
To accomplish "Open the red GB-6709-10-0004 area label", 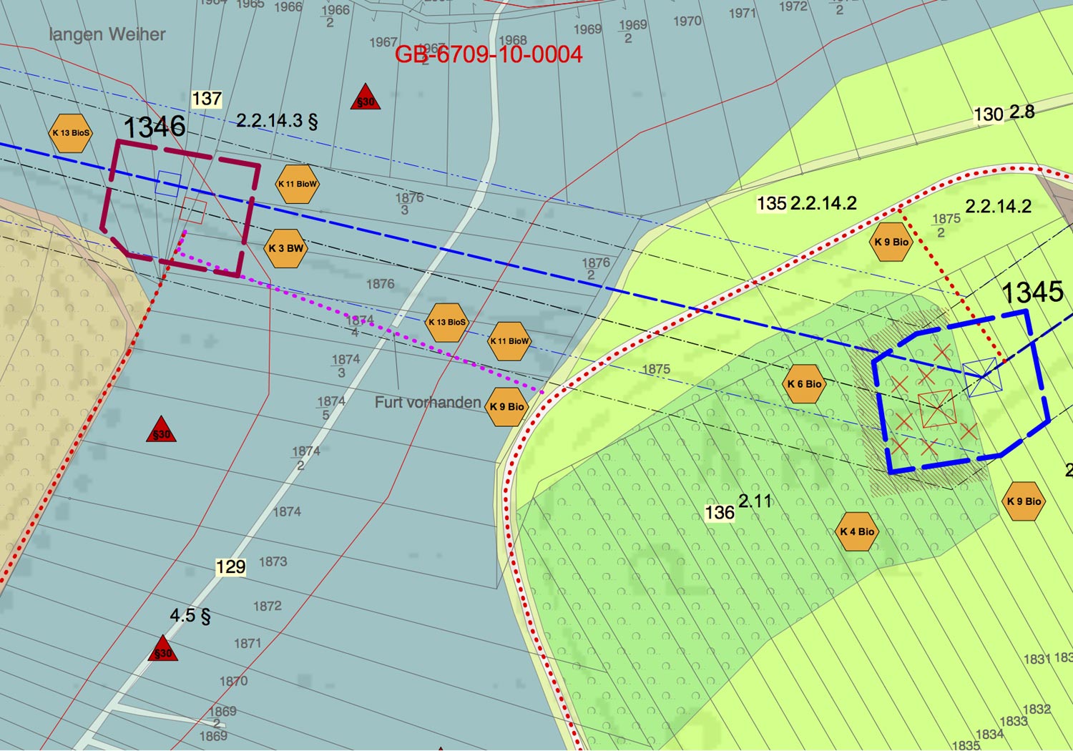I will [x=489, y=55].
